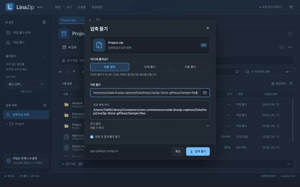Expand the Project tree node
The height and width of the screenshot is (187, 300).
7,124
